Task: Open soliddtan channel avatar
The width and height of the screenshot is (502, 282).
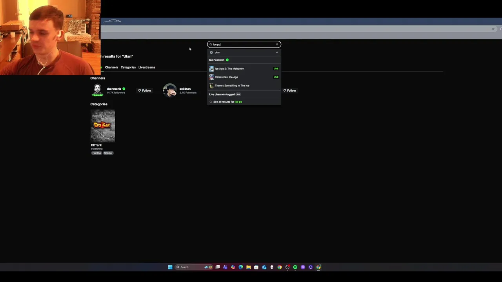Action: [x=170, y=90]
